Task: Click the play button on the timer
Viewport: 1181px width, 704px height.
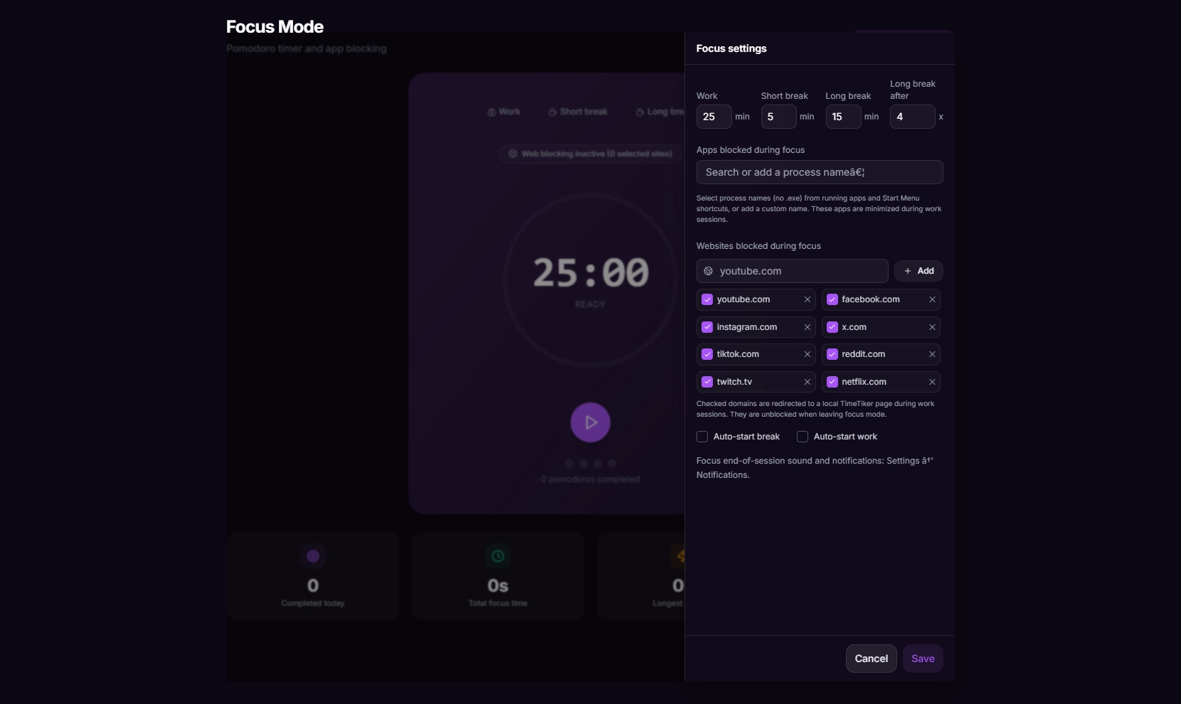Action: [590, 422]
